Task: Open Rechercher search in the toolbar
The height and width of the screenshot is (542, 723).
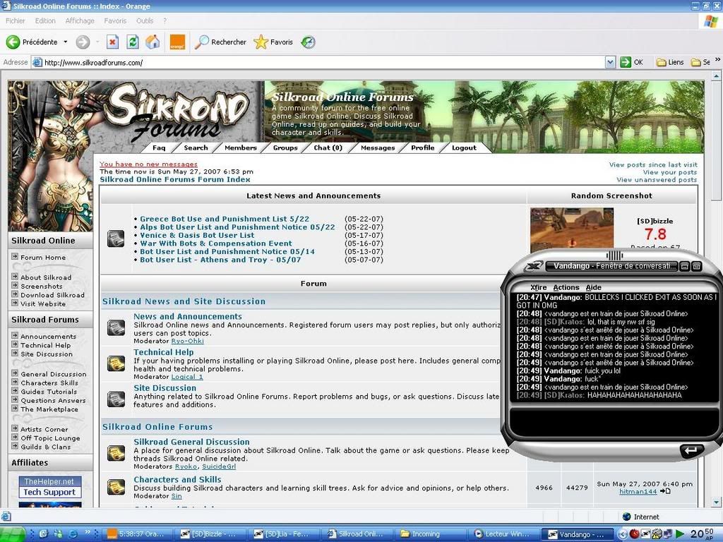Action: coord(221,42)
